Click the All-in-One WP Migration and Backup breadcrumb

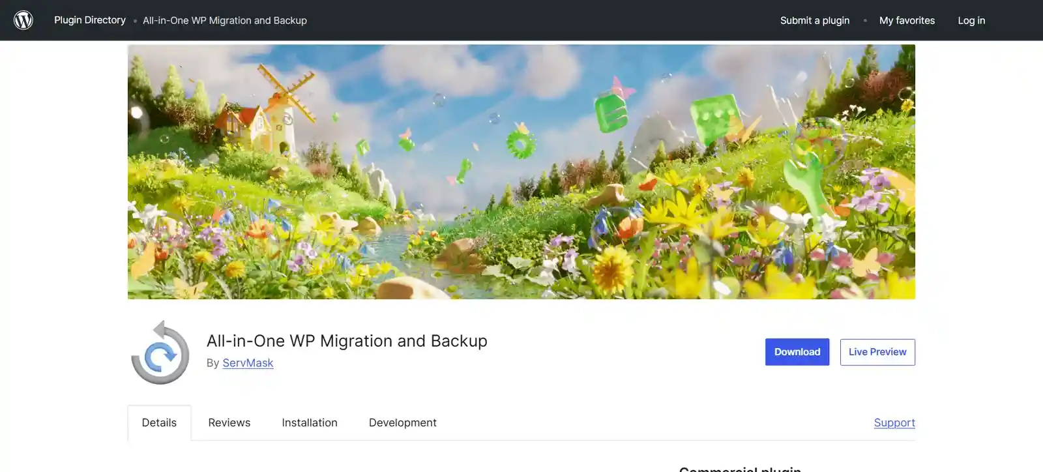(x=225, y=20)
